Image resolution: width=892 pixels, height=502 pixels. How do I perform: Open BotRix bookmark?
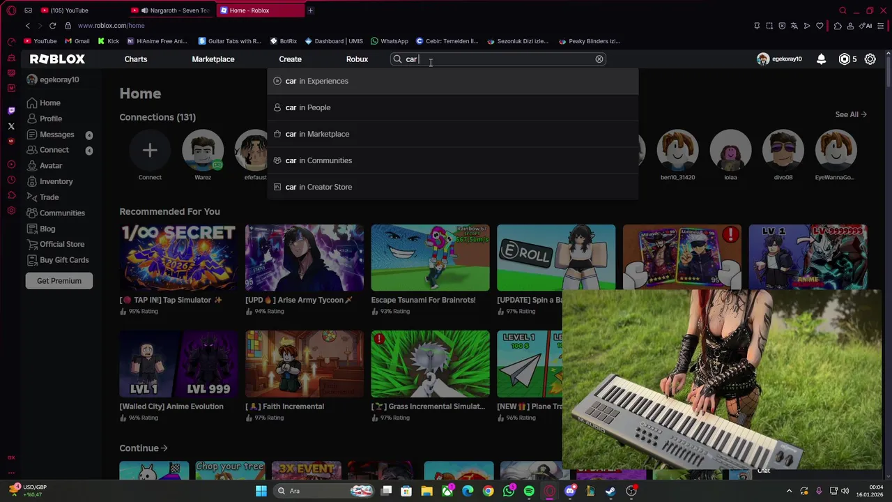coord(284,41)
